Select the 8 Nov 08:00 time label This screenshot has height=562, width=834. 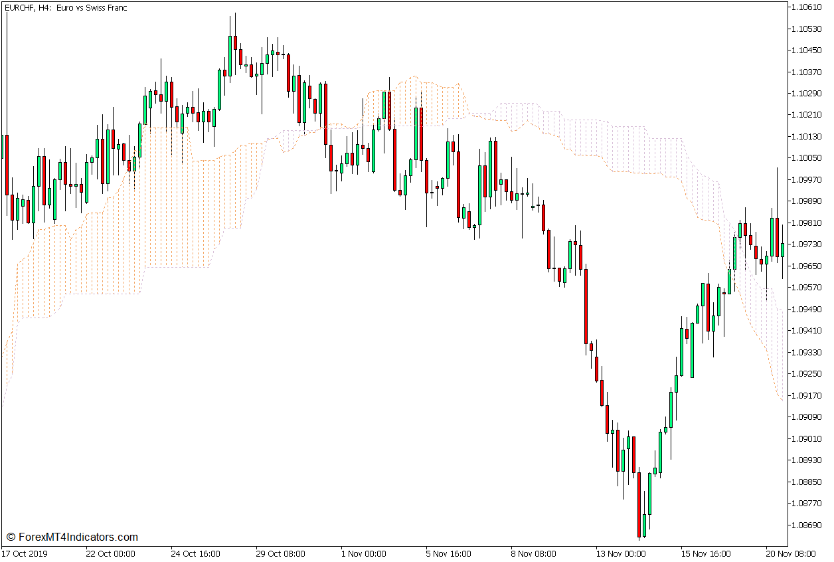(x=533, y=553)
